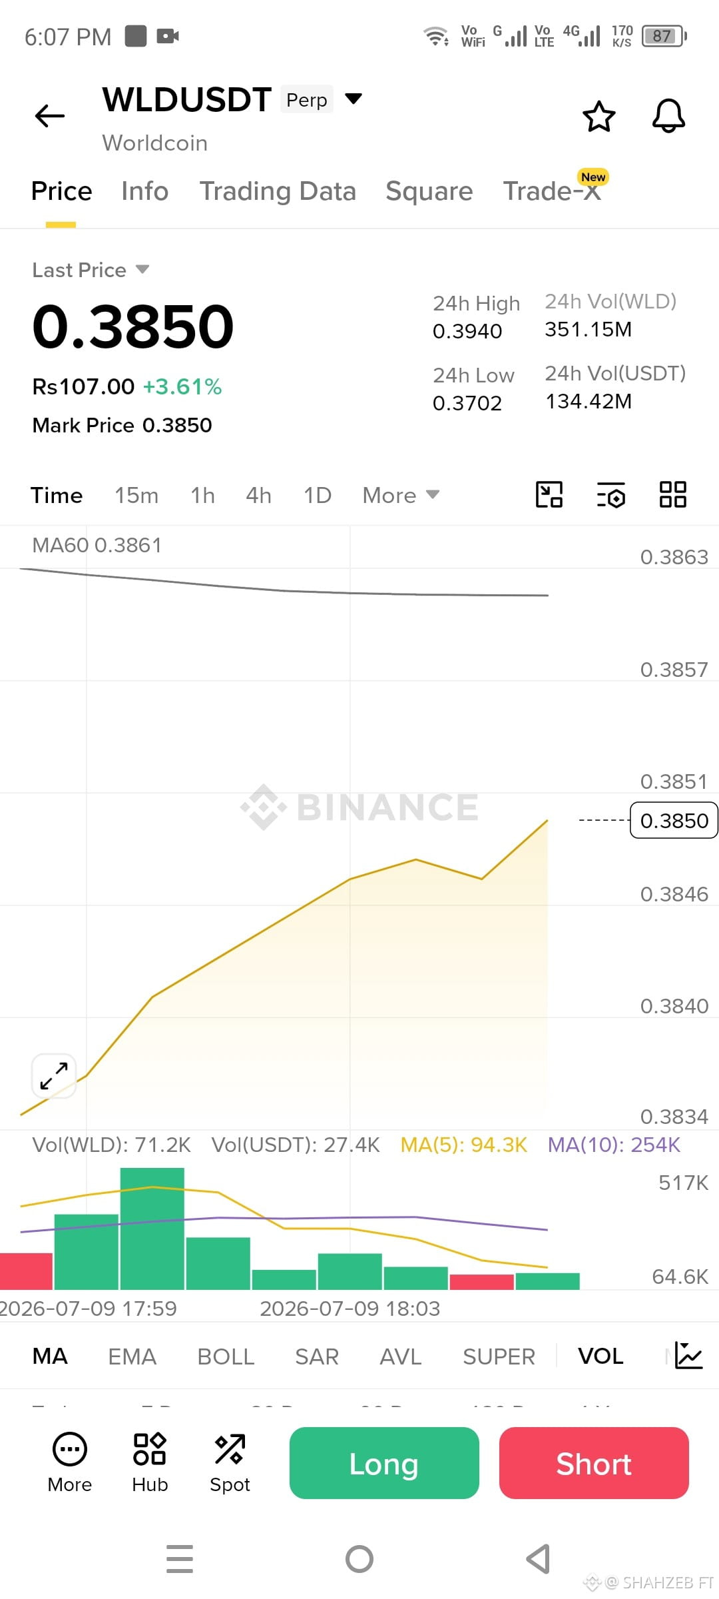This screenshot has width=719, height=1599.
Task: Toggle the MA indicator
Action: coord(50,1356)
